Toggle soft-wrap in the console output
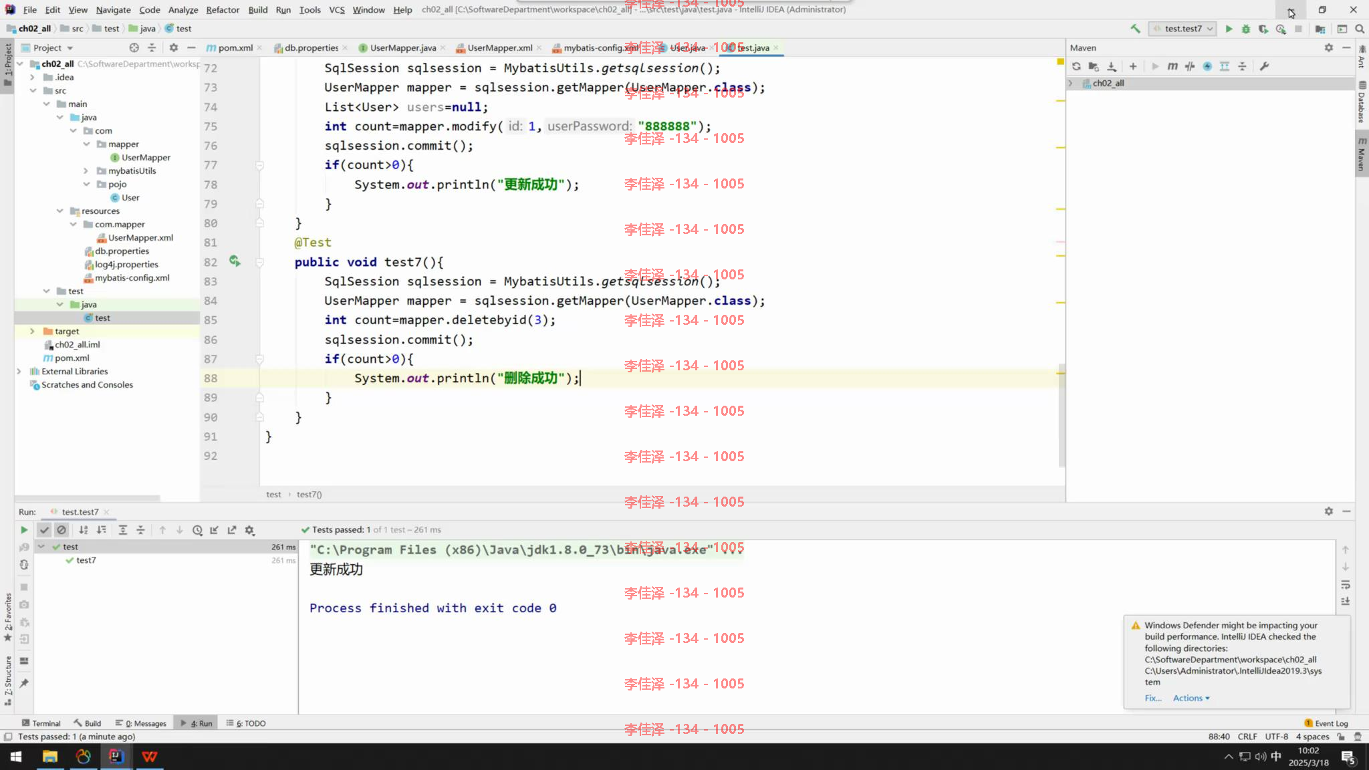Screen dimensions: 1369x770 1346,584
